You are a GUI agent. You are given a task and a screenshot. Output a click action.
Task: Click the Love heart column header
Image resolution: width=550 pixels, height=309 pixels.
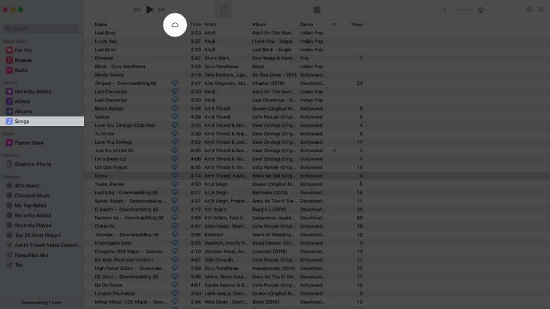pyautogui.click(x=335, y=24)
